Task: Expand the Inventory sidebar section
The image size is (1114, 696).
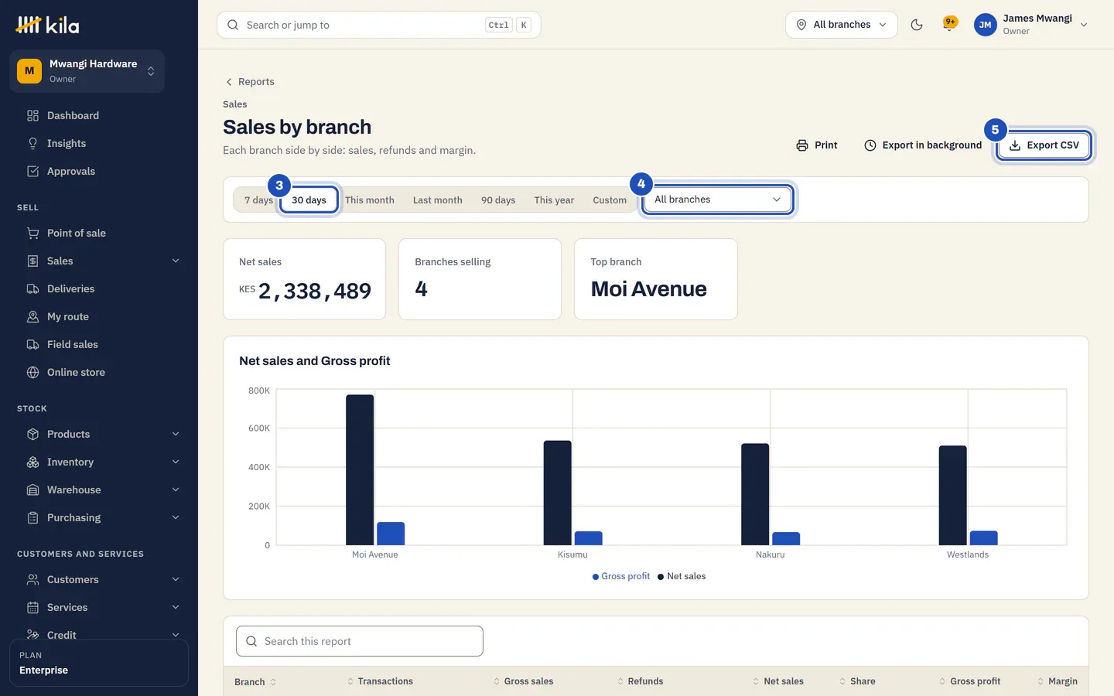Action: point(176,462)
